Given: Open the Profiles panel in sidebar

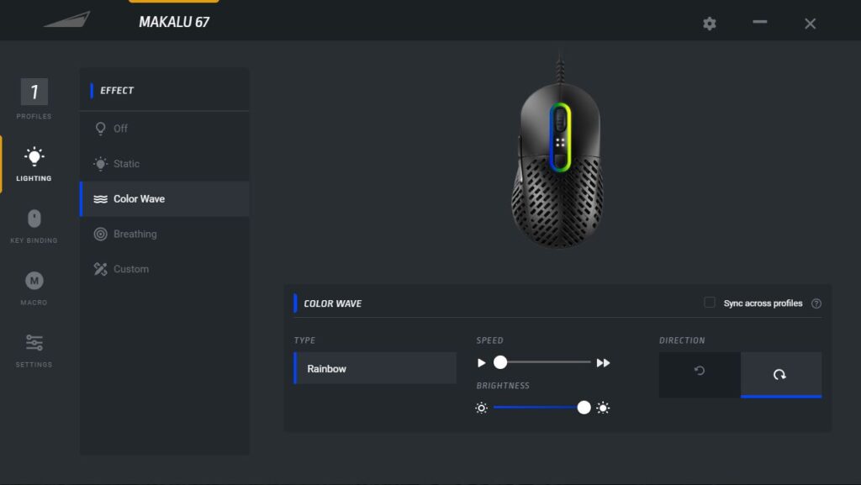Looking at the screenshot, I should pos(34,98).
